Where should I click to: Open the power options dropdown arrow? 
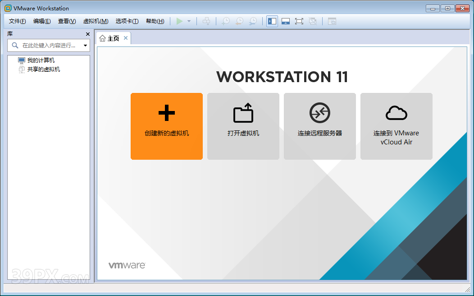pyautogui.click(x=189, y=21)
